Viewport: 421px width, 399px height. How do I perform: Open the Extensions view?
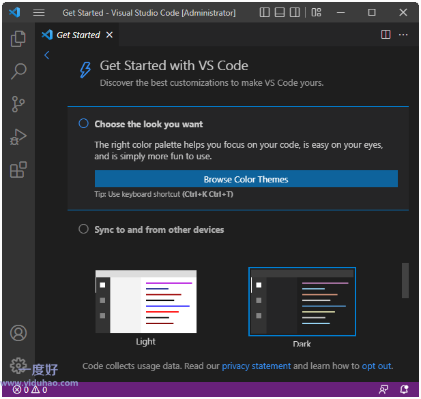pos(18,170)
